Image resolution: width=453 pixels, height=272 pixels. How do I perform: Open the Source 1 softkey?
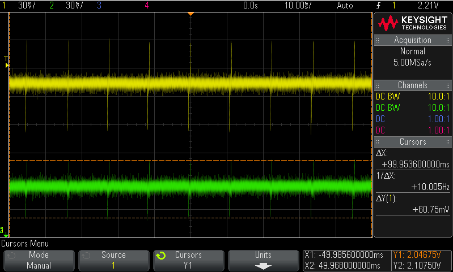click(x=113, y=261)
